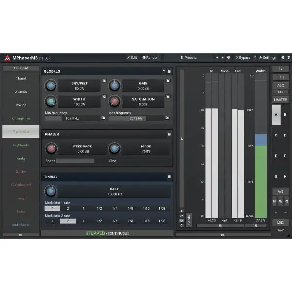The image size is (292, 292).
Task: Open the L+R channel mode selector
Action: coord(281,77)
